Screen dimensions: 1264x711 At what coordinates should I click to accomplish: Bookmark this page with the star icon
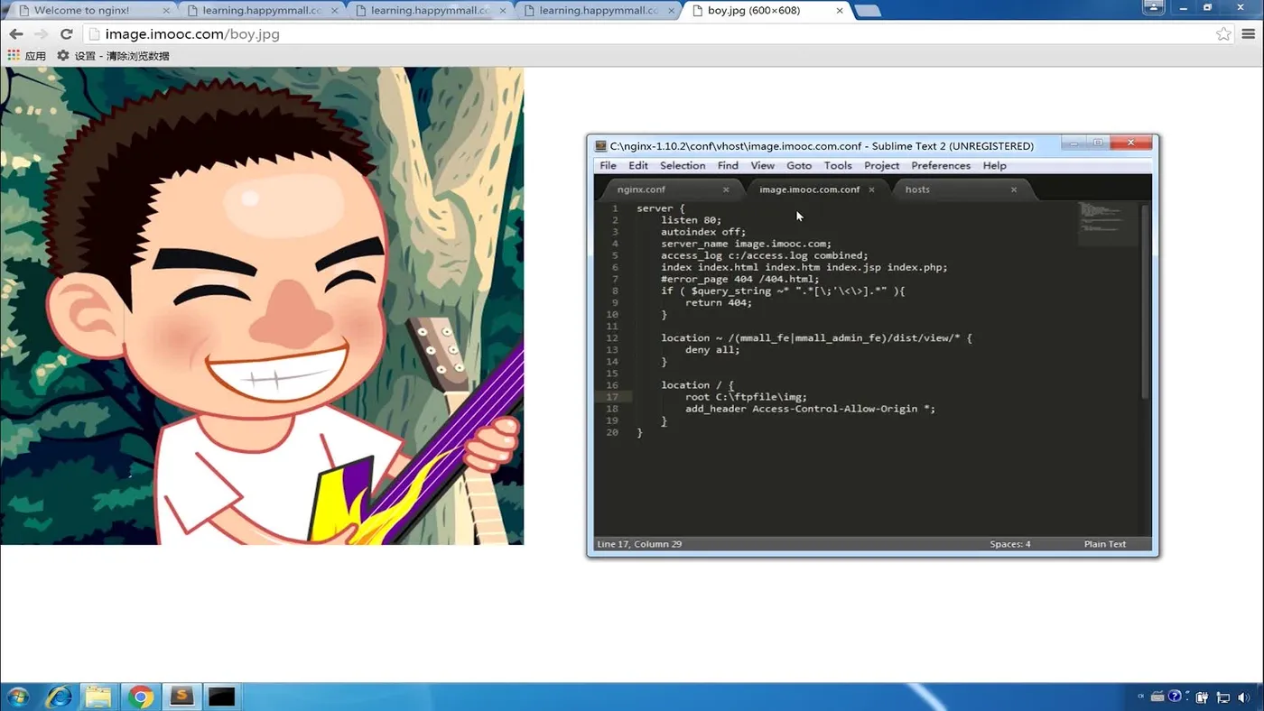coord(1223,34)
